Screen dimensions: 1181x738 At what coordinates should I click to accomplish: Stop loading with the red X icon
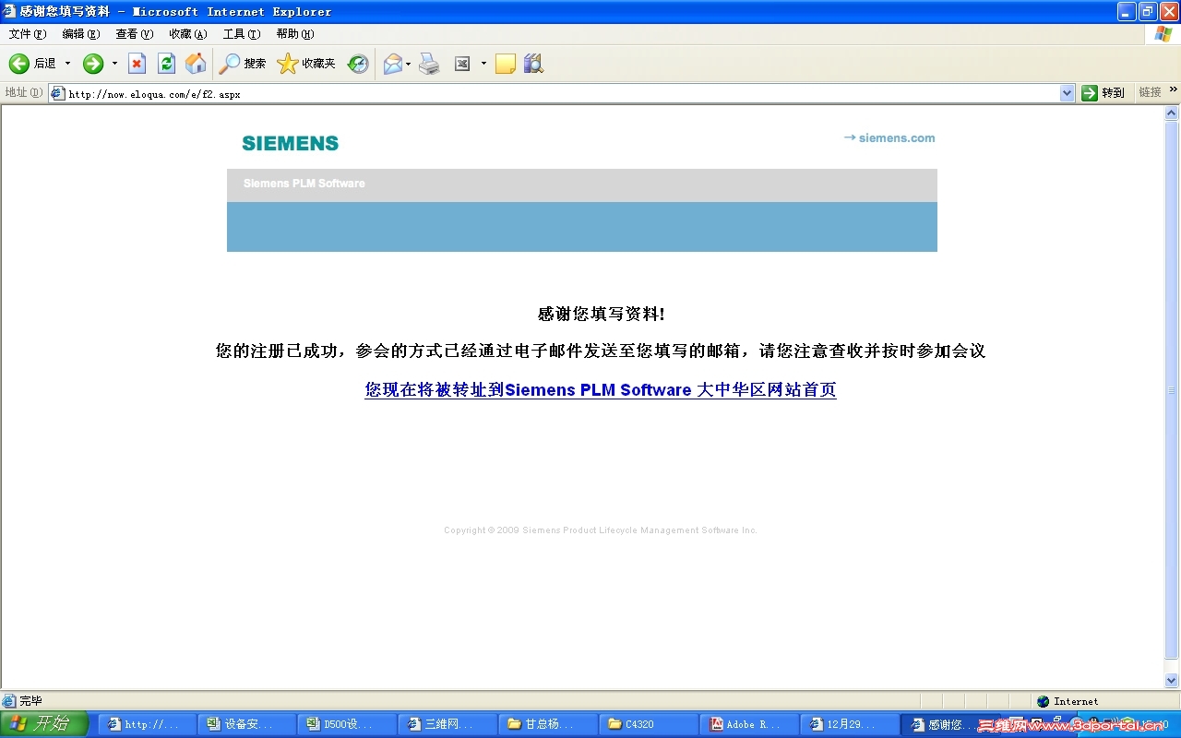pos(137,64)
